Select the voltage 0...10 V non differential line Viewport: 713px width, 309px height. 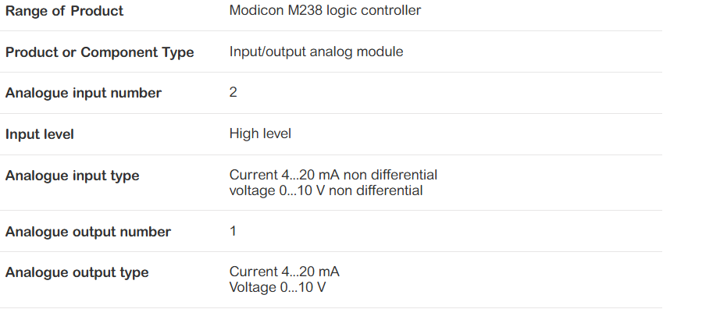tap(326, 190)
